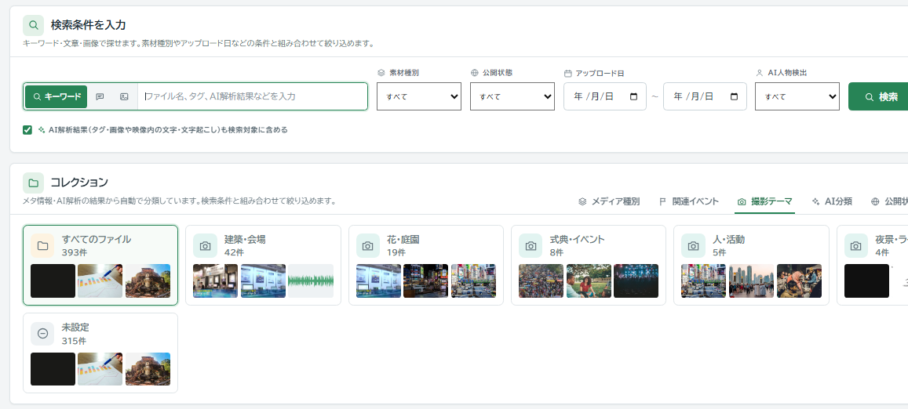This screenshot has width=908, height=409.
Task: Switch to 関連イベント tab
Action: (688, 201)
